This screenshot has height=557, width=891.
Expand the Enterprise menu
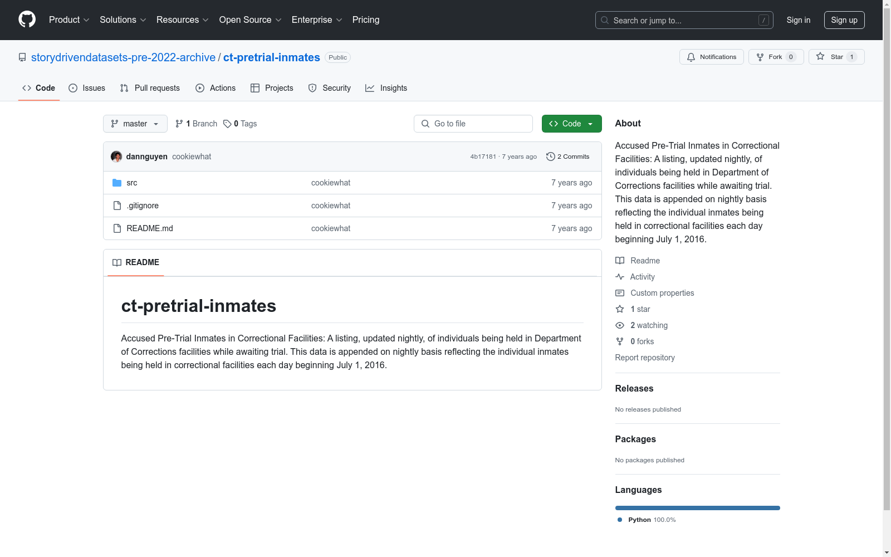(x=317, y=19)
